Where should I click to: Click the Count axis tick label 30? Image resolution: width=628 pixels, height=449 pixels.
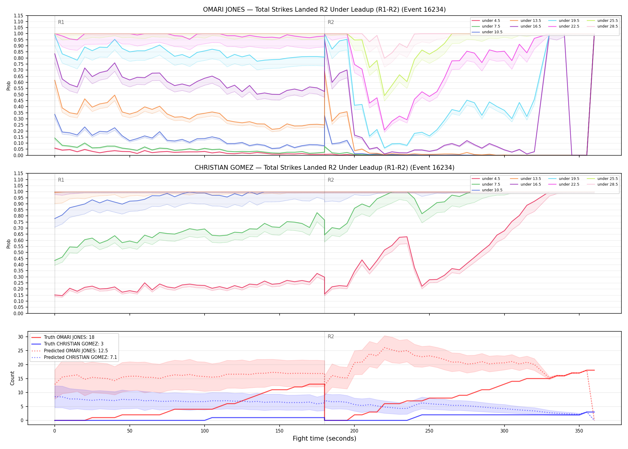(20, 337)
